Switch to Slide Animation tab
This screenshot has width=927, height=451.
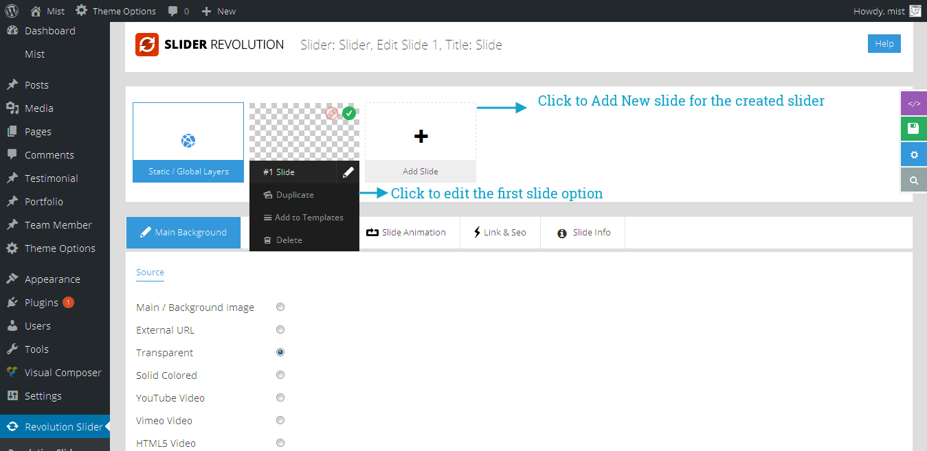[x=405, y=233]
